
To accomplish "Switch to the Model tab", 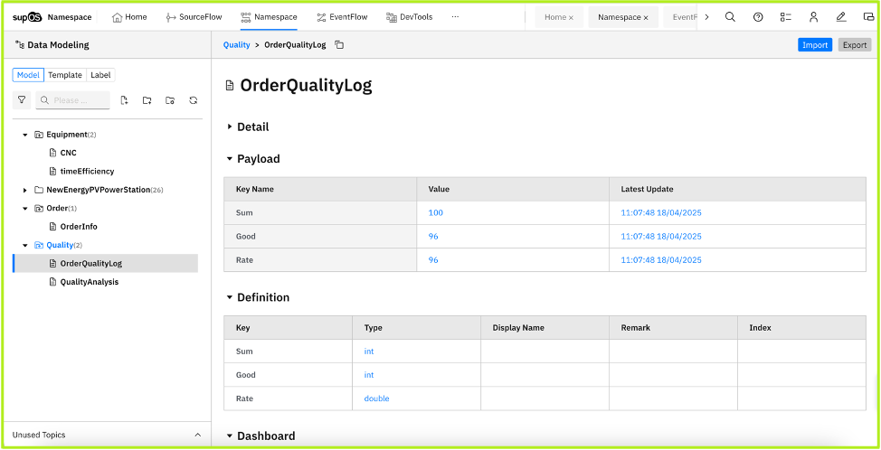I will click(x=28, y=75).
